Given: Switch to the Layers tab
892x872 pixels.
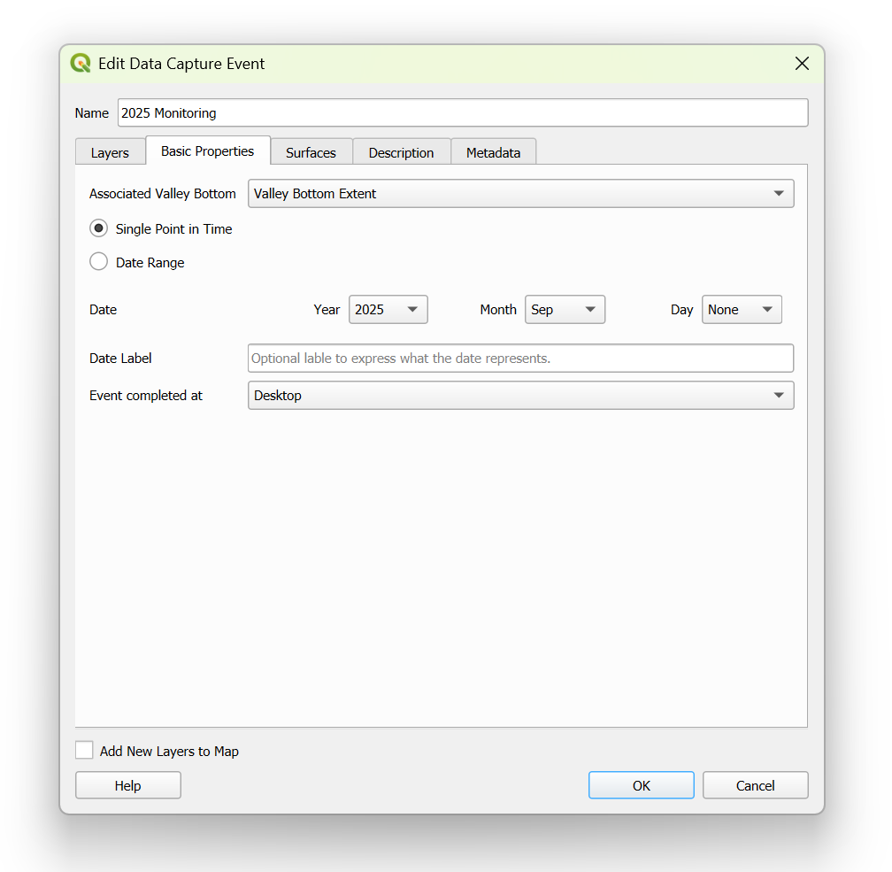Looking at the screenshot, I should point(110,152).
